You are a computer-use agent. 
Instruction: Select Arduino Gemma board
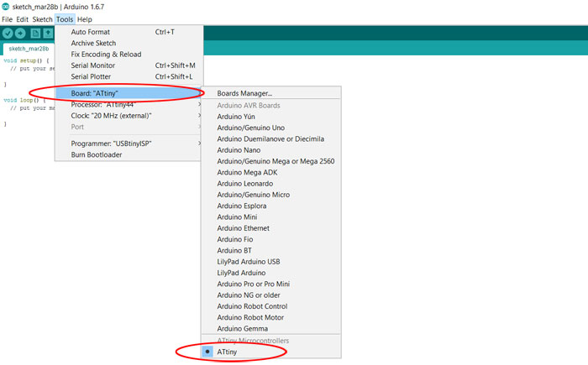pyautogui.click(x=271, y=329)
